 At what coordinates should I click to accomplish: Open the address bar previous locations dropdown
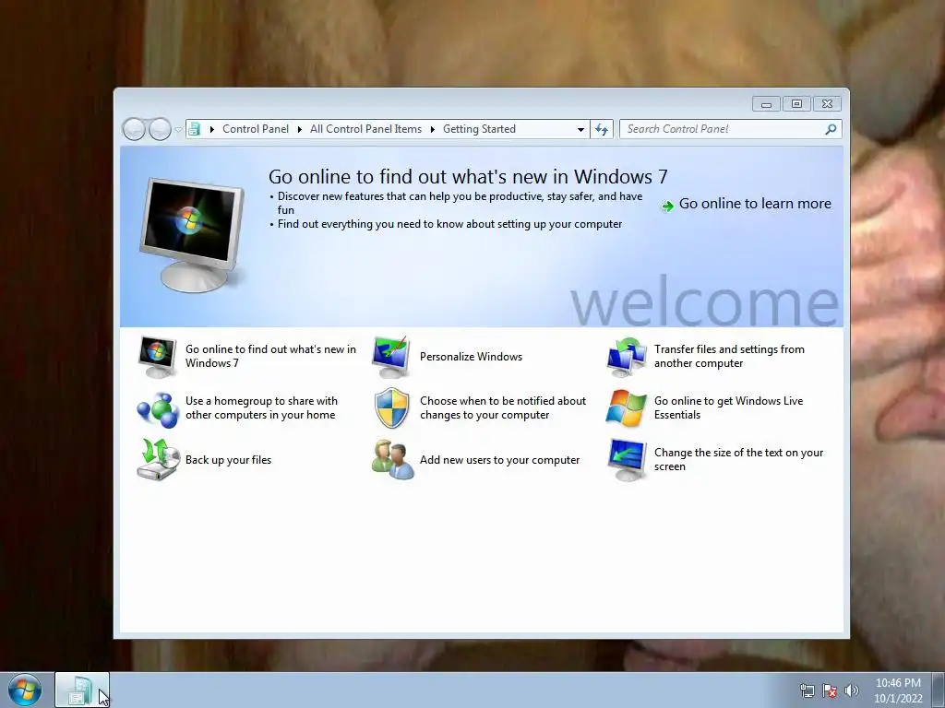pos(580,129)
